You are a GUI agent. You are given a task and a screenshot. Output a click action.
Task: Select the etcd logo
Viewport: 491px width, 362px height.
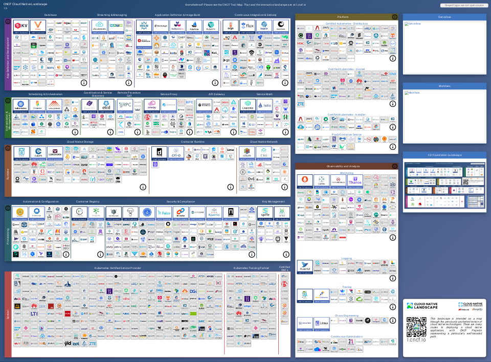(106, 106)
